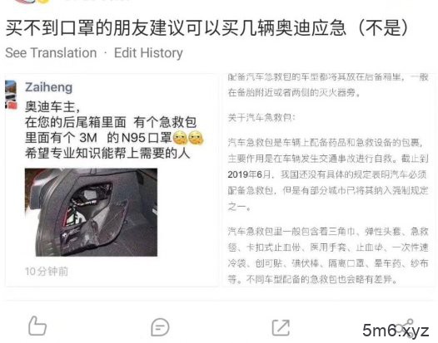The height and width of the screenshot is (343, 438).
Task: Click the 2019年6月 paragraph text
Action: (328, 174)
